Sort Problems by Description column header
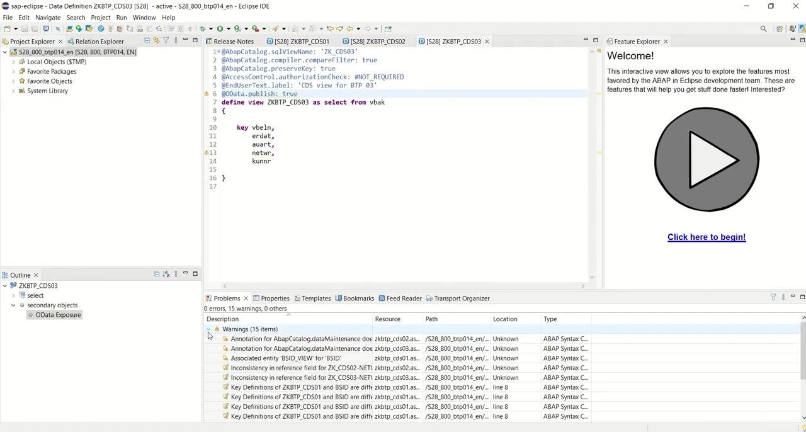The height and width of the screenshot is (432, 806). 288,319
